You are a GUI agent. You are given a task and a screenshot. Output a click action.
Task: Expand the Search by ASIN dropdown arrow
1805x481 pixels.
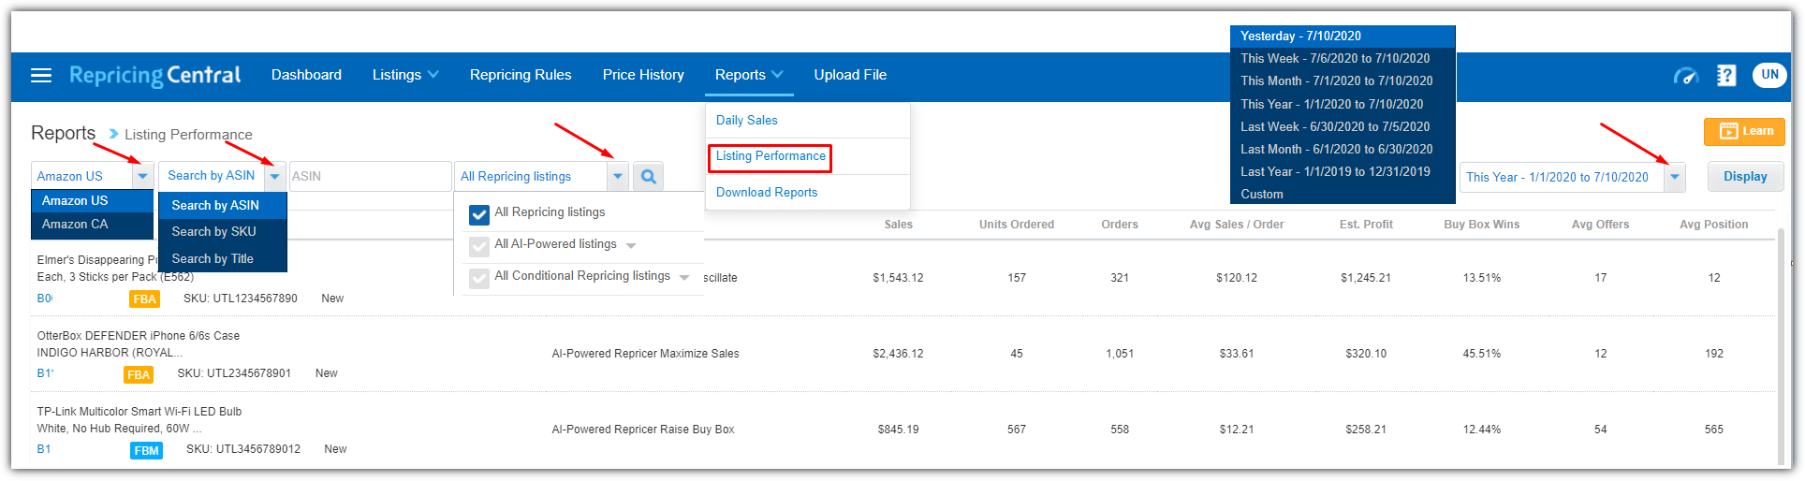click(x=274, y=176)
